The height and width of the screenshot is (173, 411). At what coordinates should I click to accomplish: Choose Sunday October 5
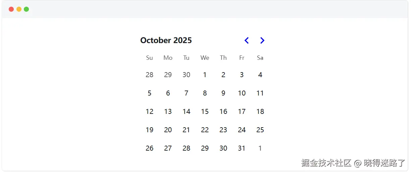coord(149,93)
